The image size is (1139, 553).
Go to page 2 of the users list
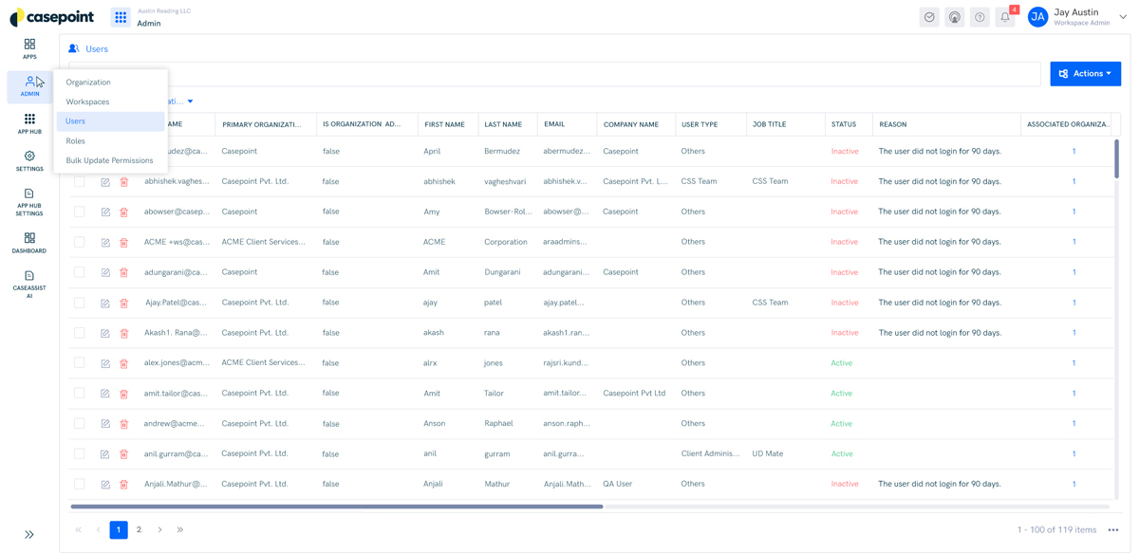click(x=139, y=529)
